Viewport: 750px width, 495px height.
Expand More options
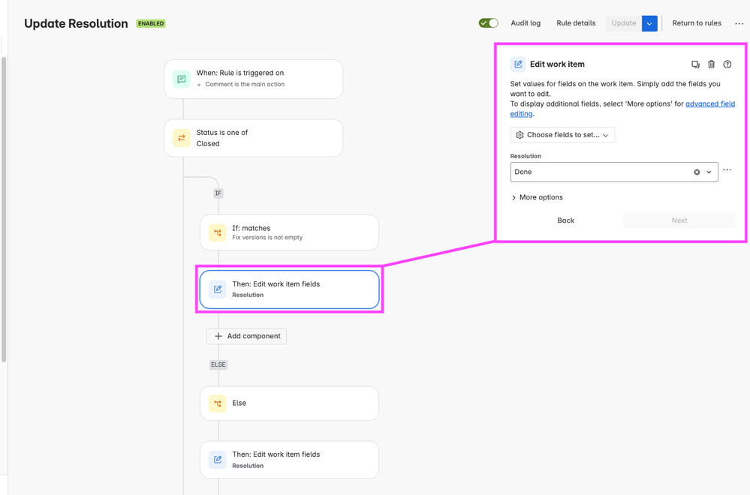click(537, 197)
